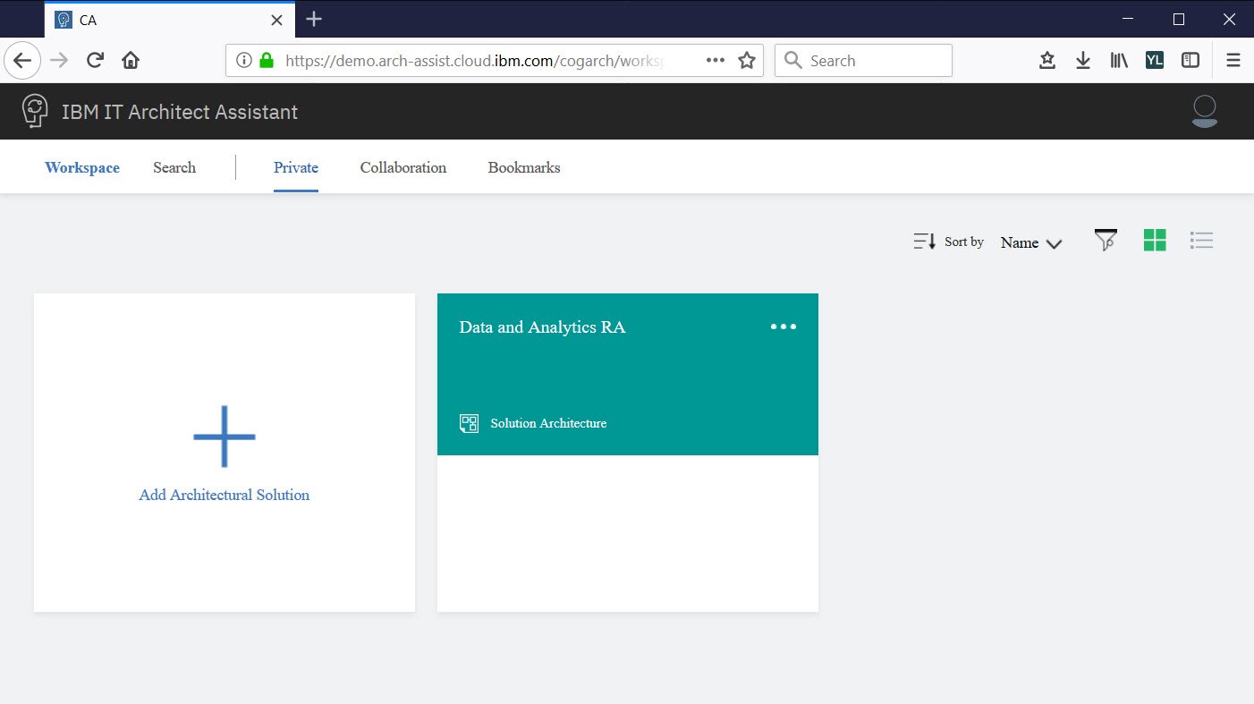Switch to grid view
This screenshot has width=1254, height=704.
1155,240
